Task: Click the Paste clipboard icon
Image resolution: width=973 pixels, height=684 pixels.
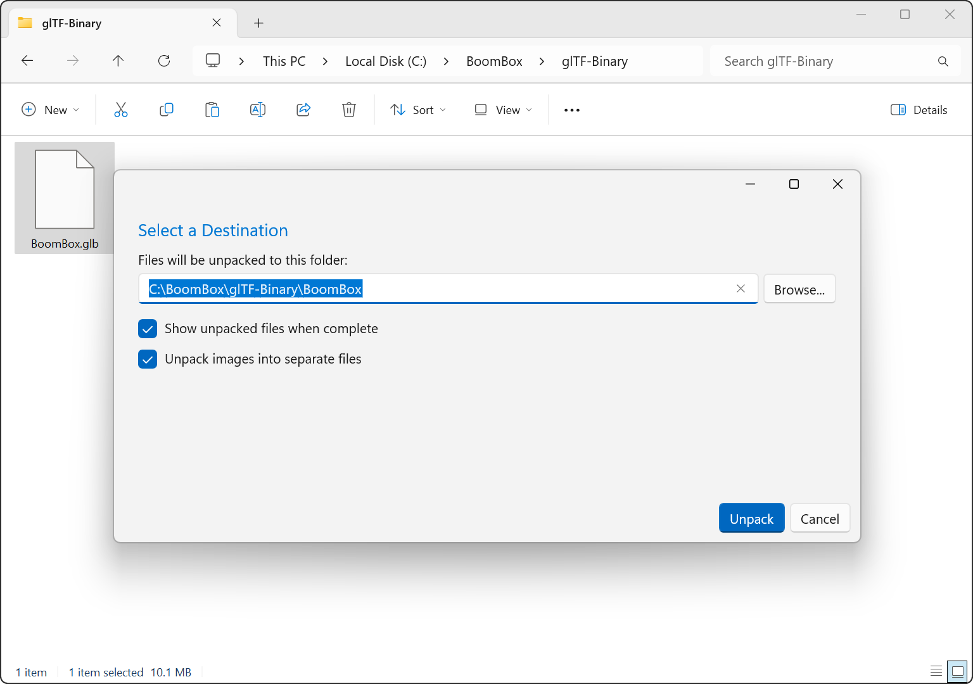Action: point(212,110)
